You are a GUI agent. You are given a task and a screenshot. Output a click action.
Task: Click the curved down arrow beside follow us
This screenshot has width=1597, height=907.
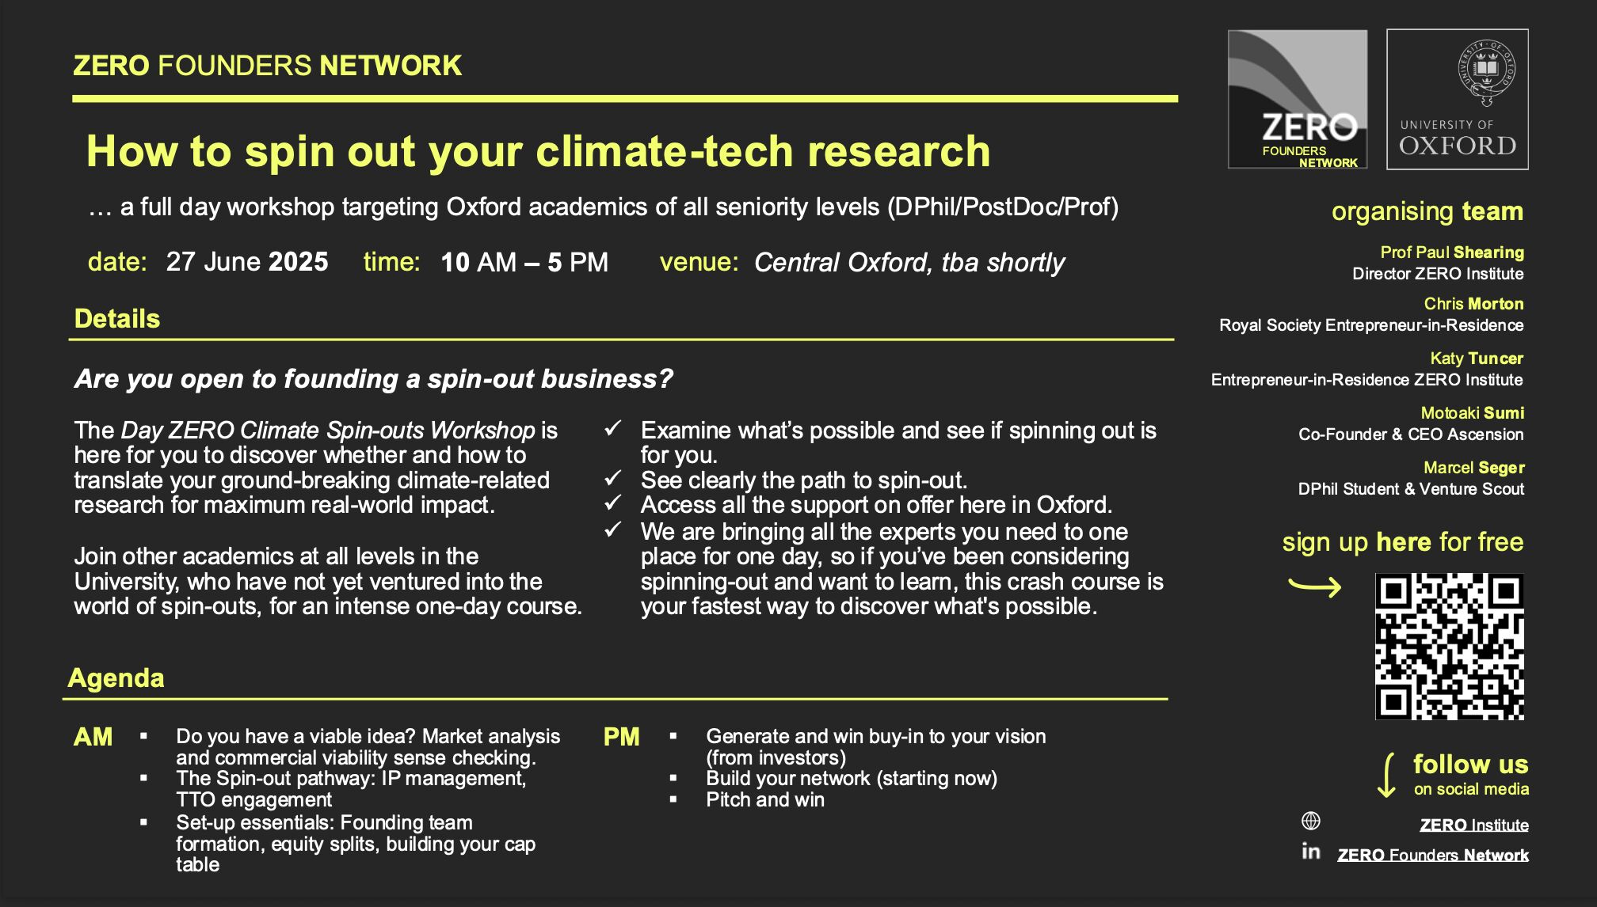(x=1387, y=776)
